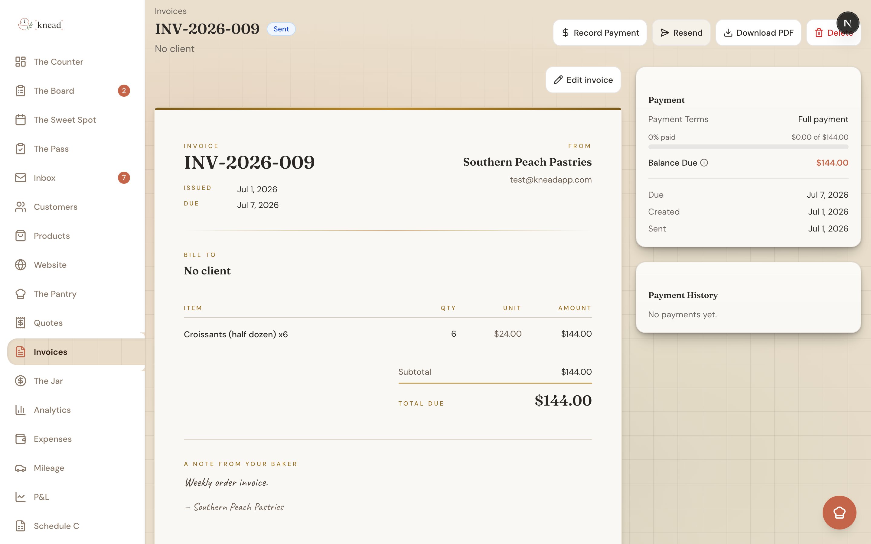The height and width of the screenshot is (544, 871).
Task: Click The Sweet Spot calendar icon
Action: [21, 120]
